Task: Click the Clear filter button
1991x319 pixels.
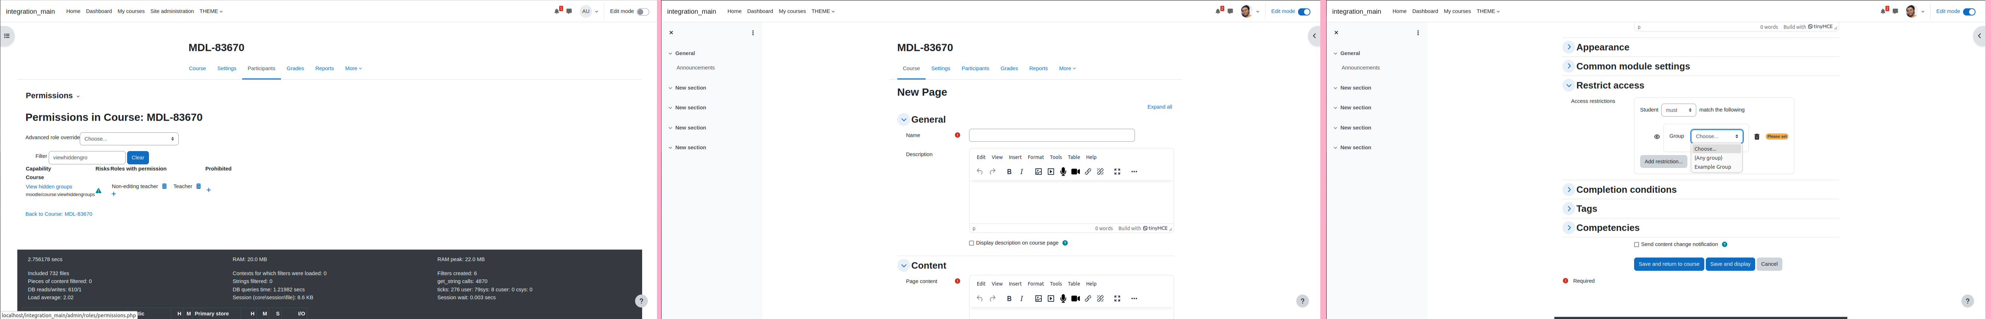Action: click(138, 158)
